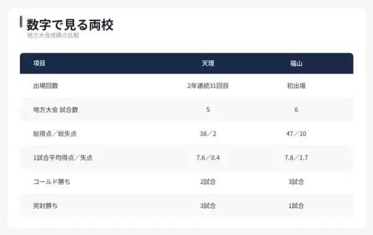This screenshot has width=373, height=235.
Task: Click the 完封勝ち row label
Action: (x=45, y=206)
